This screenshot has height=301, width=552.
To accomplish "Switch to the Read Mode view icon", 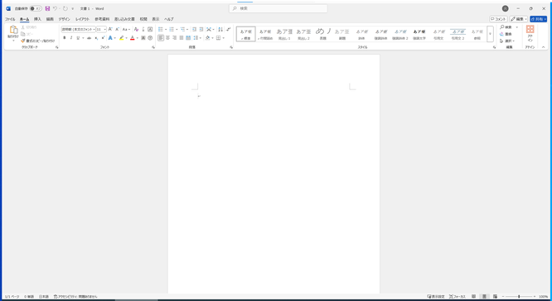I will 473,297.
